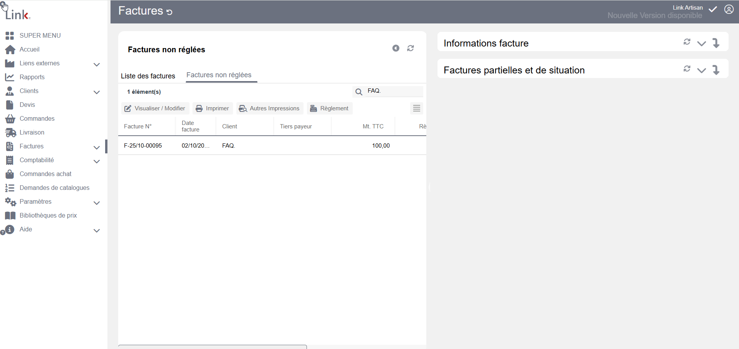Expand the Comptabilité submenu chevron
The height and width of the screenshot is (349, 739).
coord(97,161)
